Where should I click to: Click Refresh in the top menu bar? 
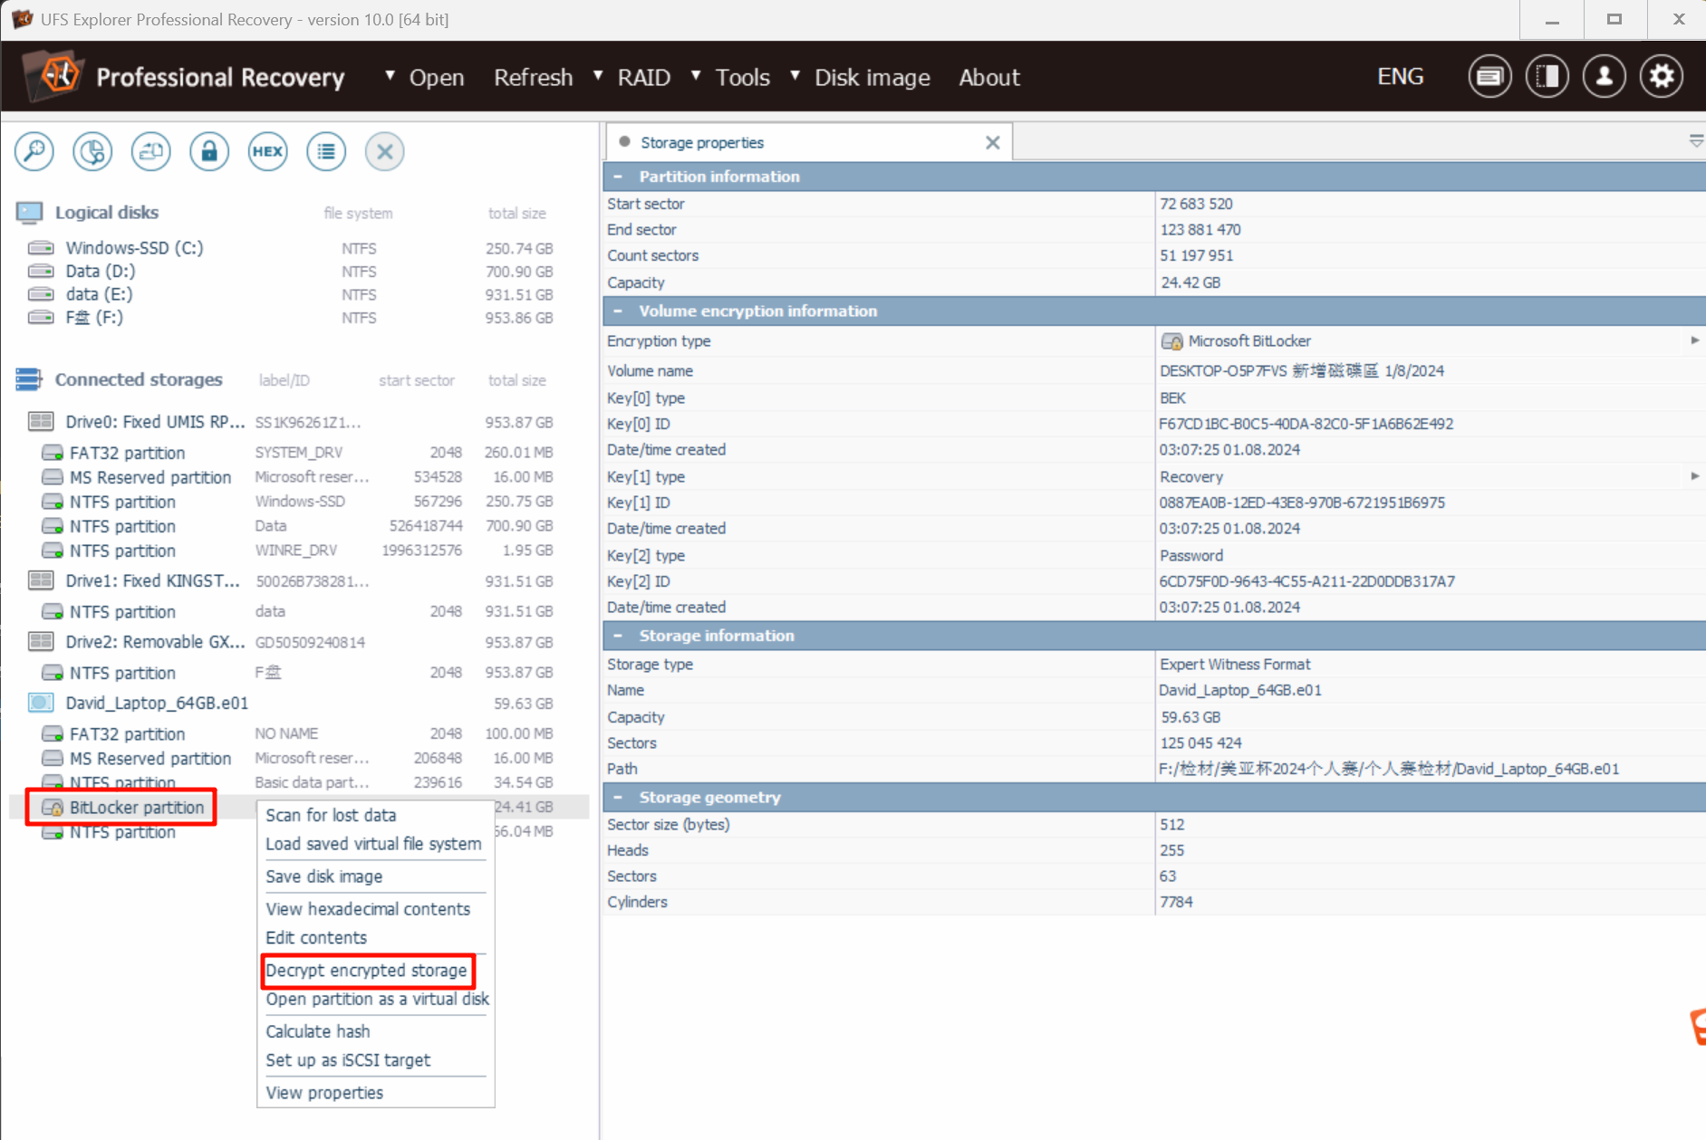[x=533, y=78]
